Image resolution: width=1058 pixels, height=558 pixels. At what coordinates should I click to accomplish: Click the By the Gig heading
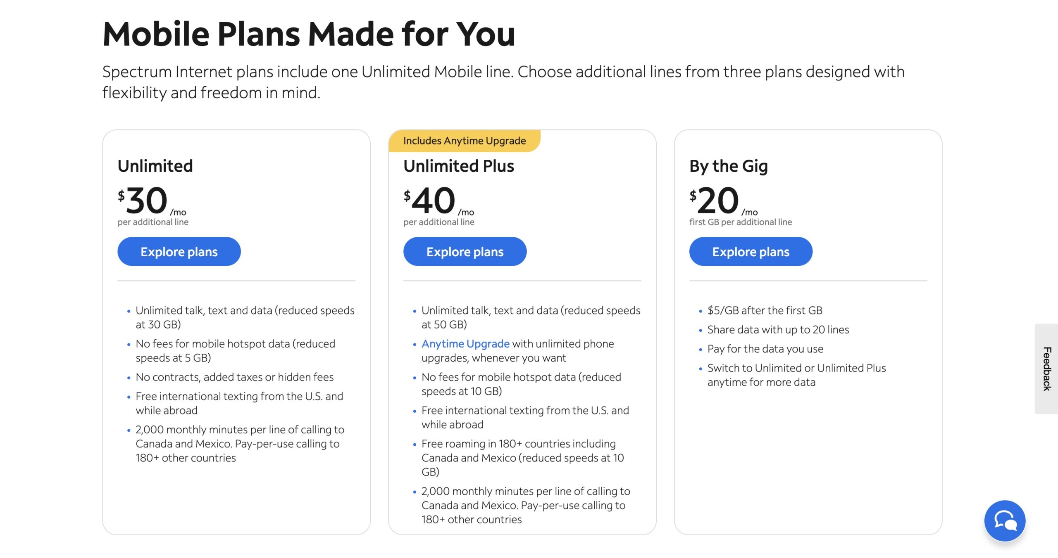click(728, 166)
